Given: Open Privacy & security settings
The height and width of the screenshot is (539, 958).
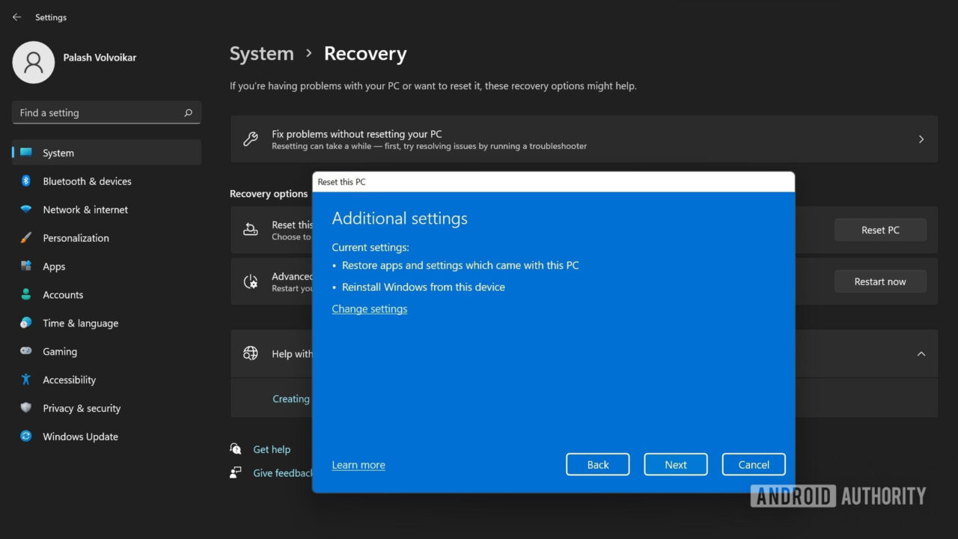Looking at the screenshot, I should click(x=81, y=408).
